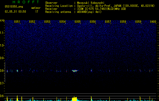The width and height of the screenshot is (159, 101).
Task: Click the kHz axis unit label
Action: point(2,20)
